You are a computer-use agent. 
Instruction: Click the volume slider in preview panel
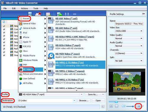point(130,106)
